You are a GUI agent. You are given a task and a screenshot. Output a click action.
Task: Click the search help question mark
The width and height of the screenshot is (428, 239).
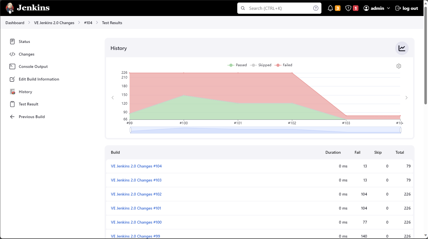(x=316, y=8)
